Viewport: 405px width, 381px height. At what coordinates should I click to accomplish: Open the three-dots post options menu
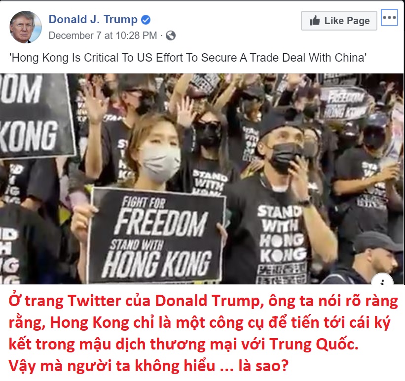pyautogui.click(x=389, y=18)
